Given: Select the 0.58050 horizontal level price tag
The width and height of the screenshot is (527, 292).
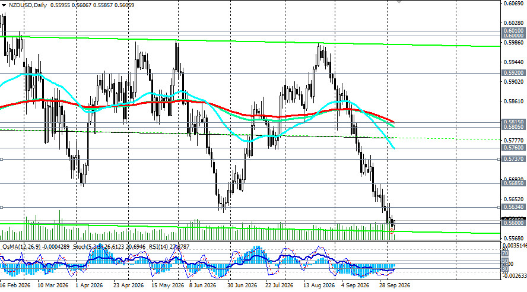Looking at the screenshot, I should pos(513,127).
